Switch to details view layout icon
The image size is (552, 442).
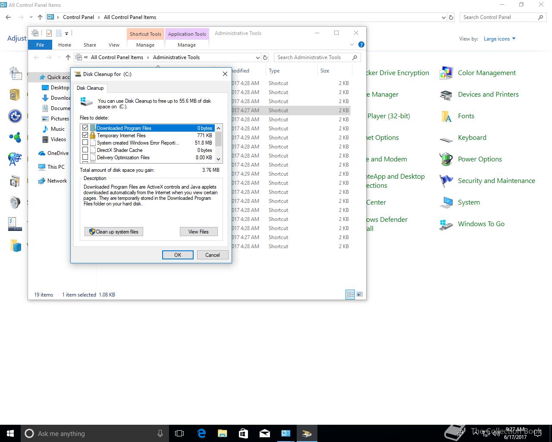[350, 294]
